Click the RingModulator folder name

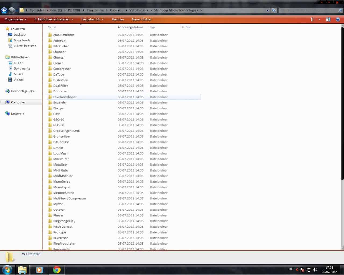(x=64, y=244)
